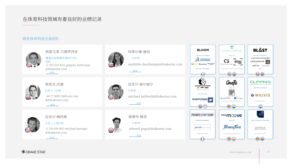292x164 pixels.
Task: Select the name 玛蒂尔德·德尚
Action: [x=139, y=52]
